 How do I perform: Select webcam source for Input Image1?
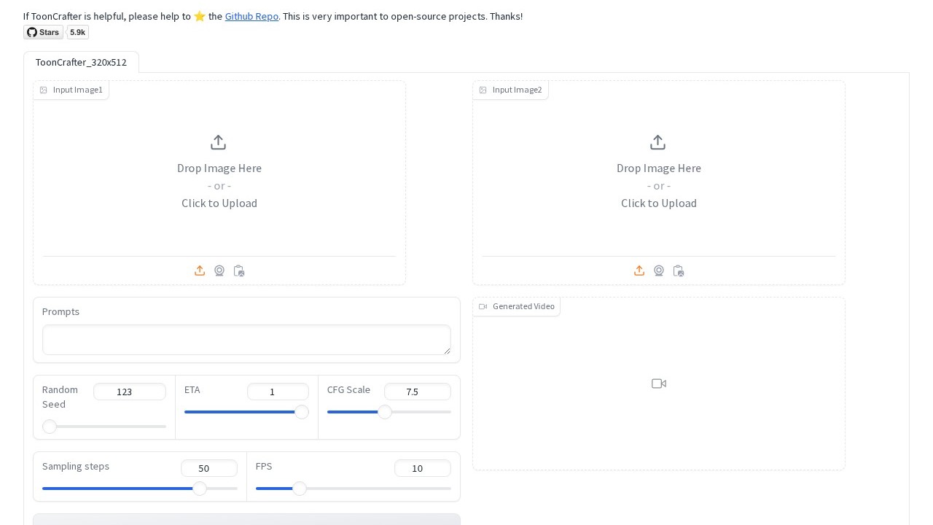click(219, 271)
